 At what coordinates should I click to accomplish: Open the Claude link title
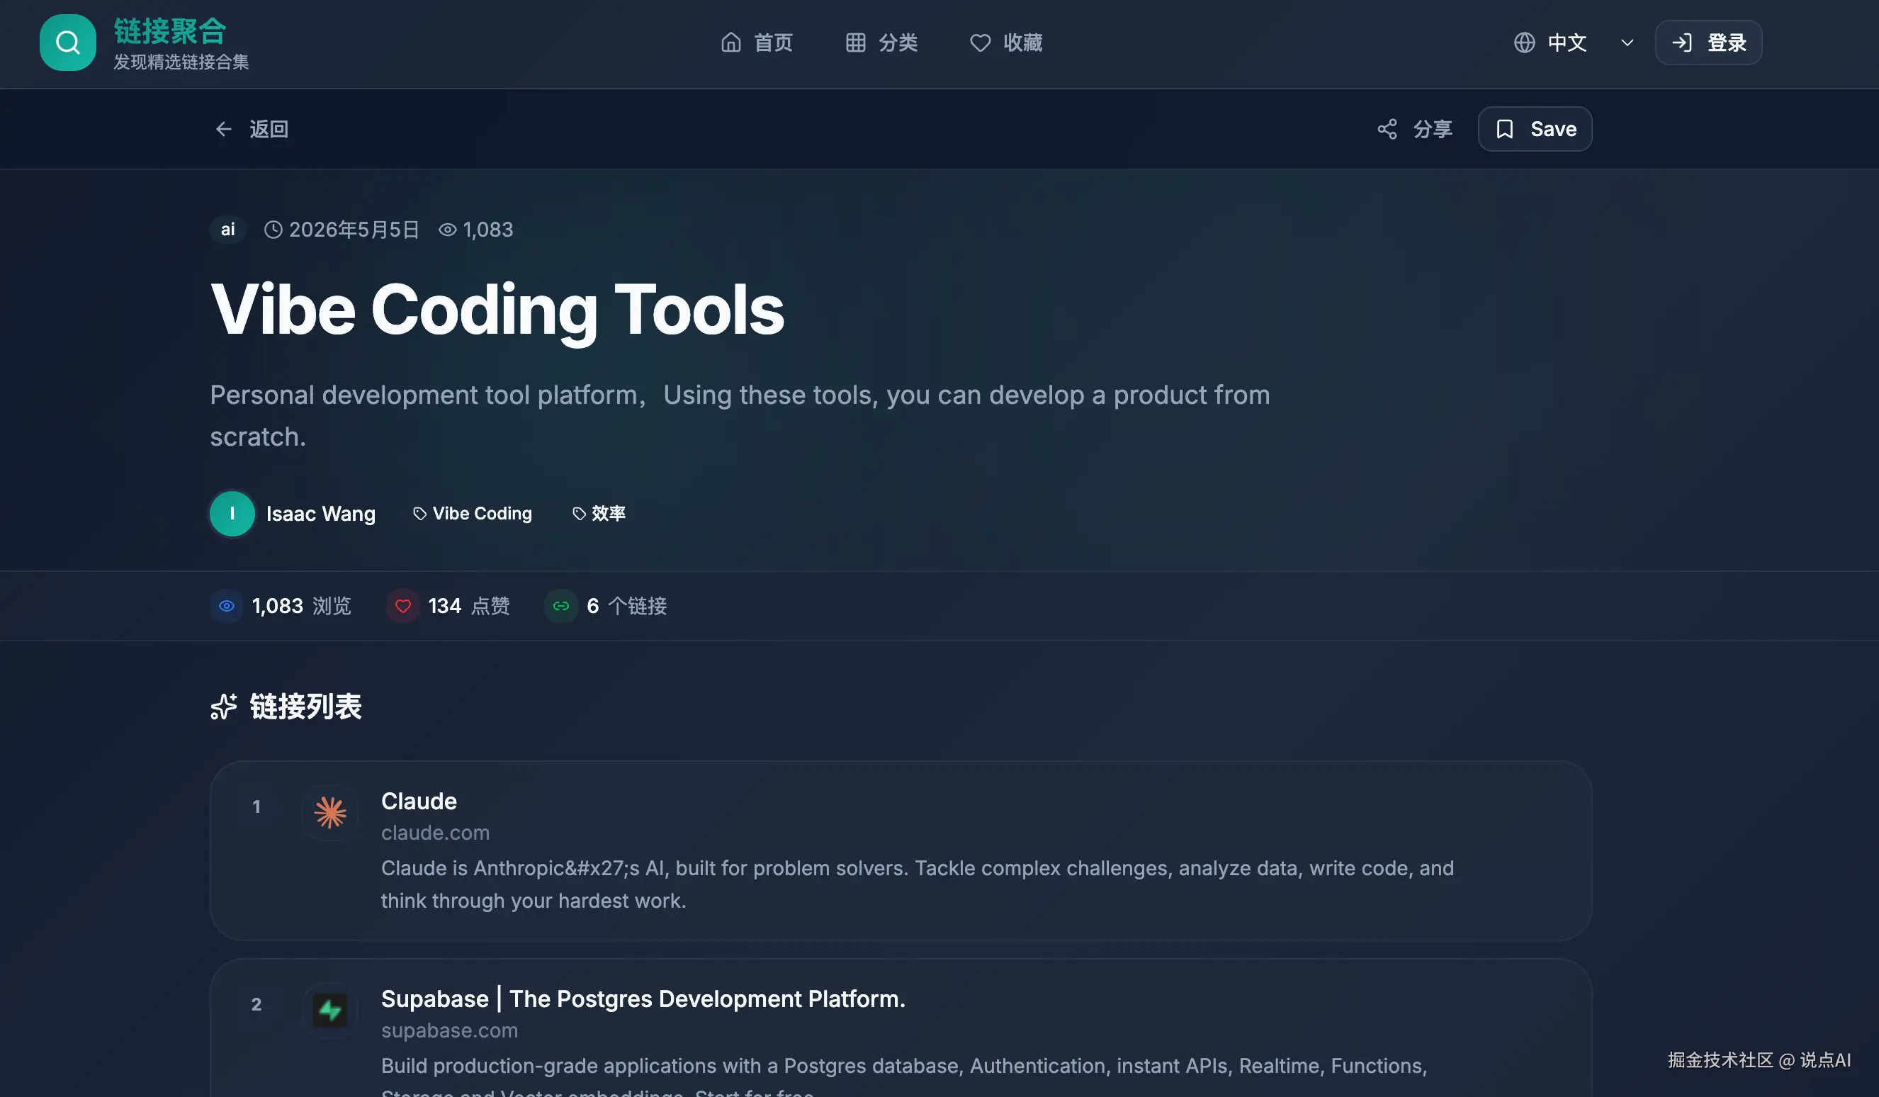tap(419, 801)
